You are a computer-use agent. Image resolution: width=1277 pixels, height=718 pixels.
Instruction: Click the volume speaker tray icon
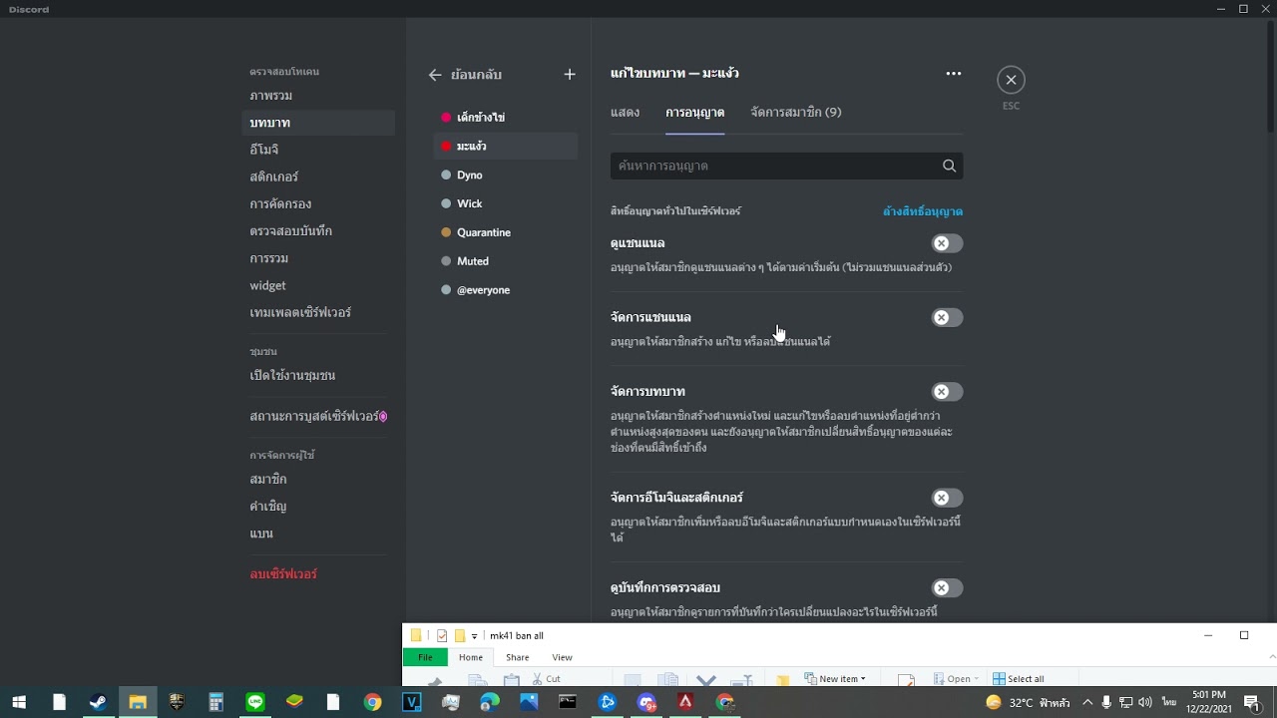(x=1144, y=702)
